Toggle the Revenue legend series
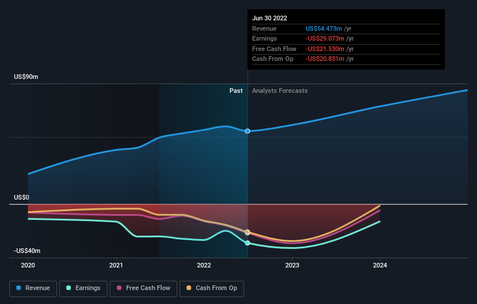Image resolution: width=477 pixels, height=304 pixels. tap(33, 288)
